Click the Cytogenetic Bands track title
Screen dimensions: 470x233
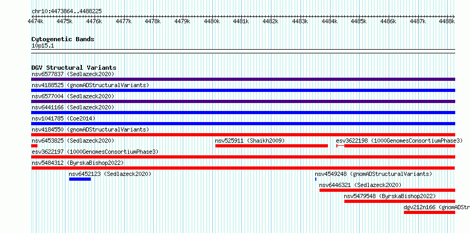pyautogui.click(x=63, y=39)
